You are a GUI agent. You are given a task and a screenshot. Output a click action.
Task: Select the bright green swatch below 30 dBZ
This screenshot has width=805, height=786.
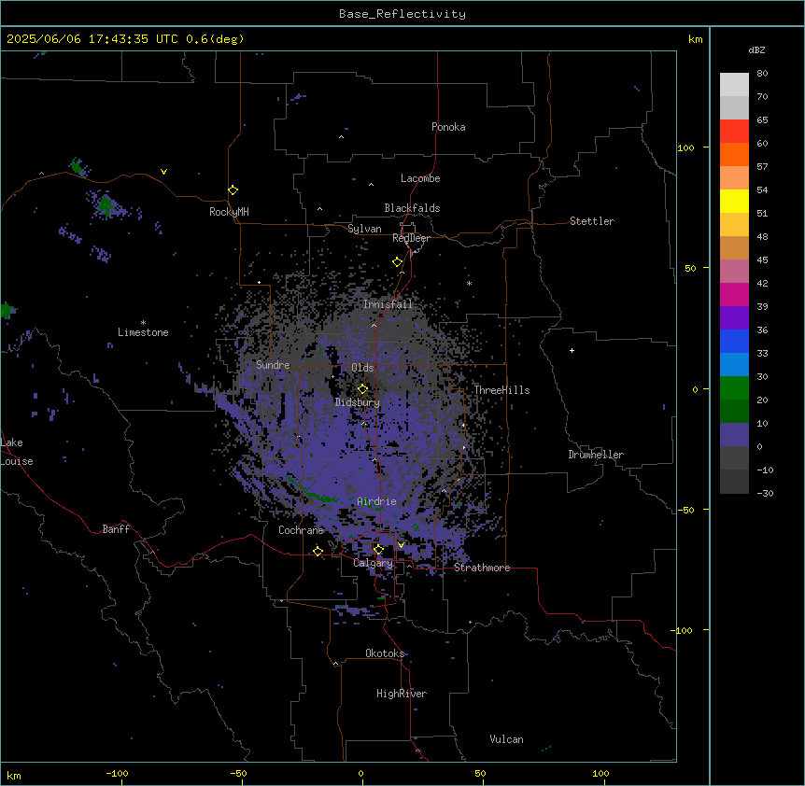[x=734, y=388]
